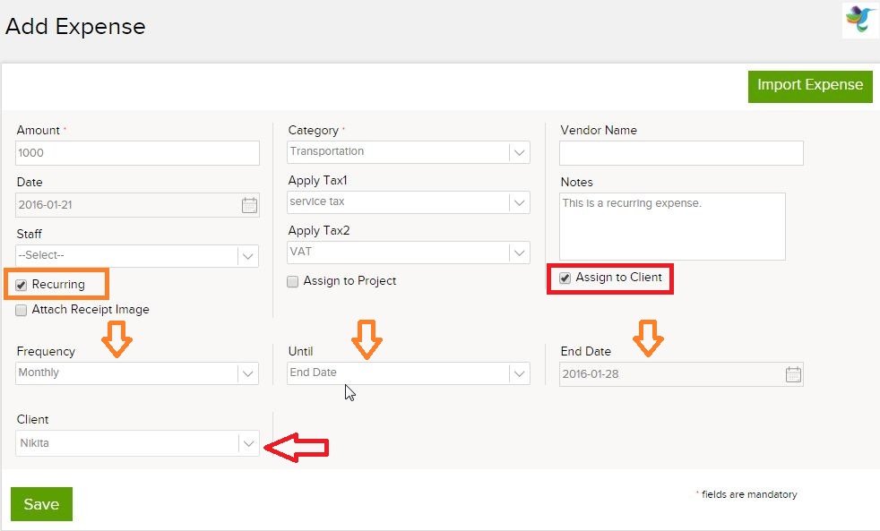The height and width of the screenshot is (531, 880).
Task: Change the Frequency dropdown from Monthly
Action: pyautogui.click(x=137, y=373)
